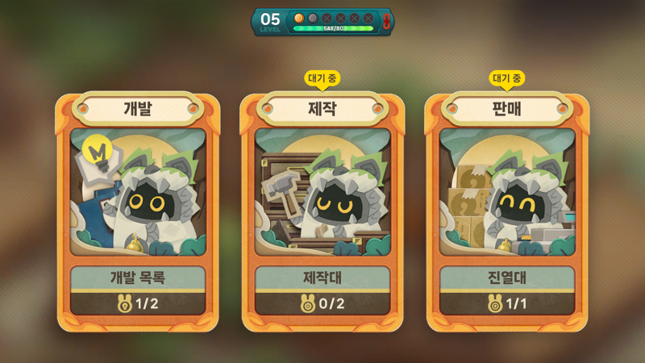The height and width of the screenshot is (363, 645).
Task: Click the orange yin-yang token in level bar
Action: click(298, 18)
